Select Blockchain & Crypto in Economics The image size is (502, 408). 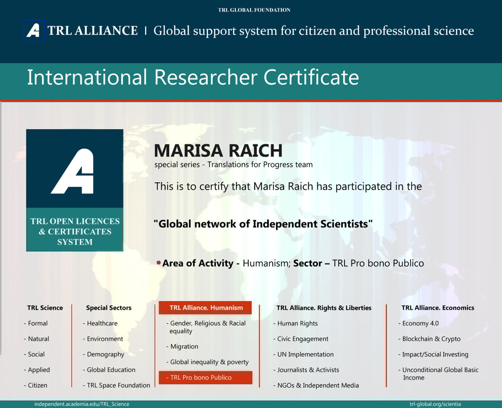(431, 339)
